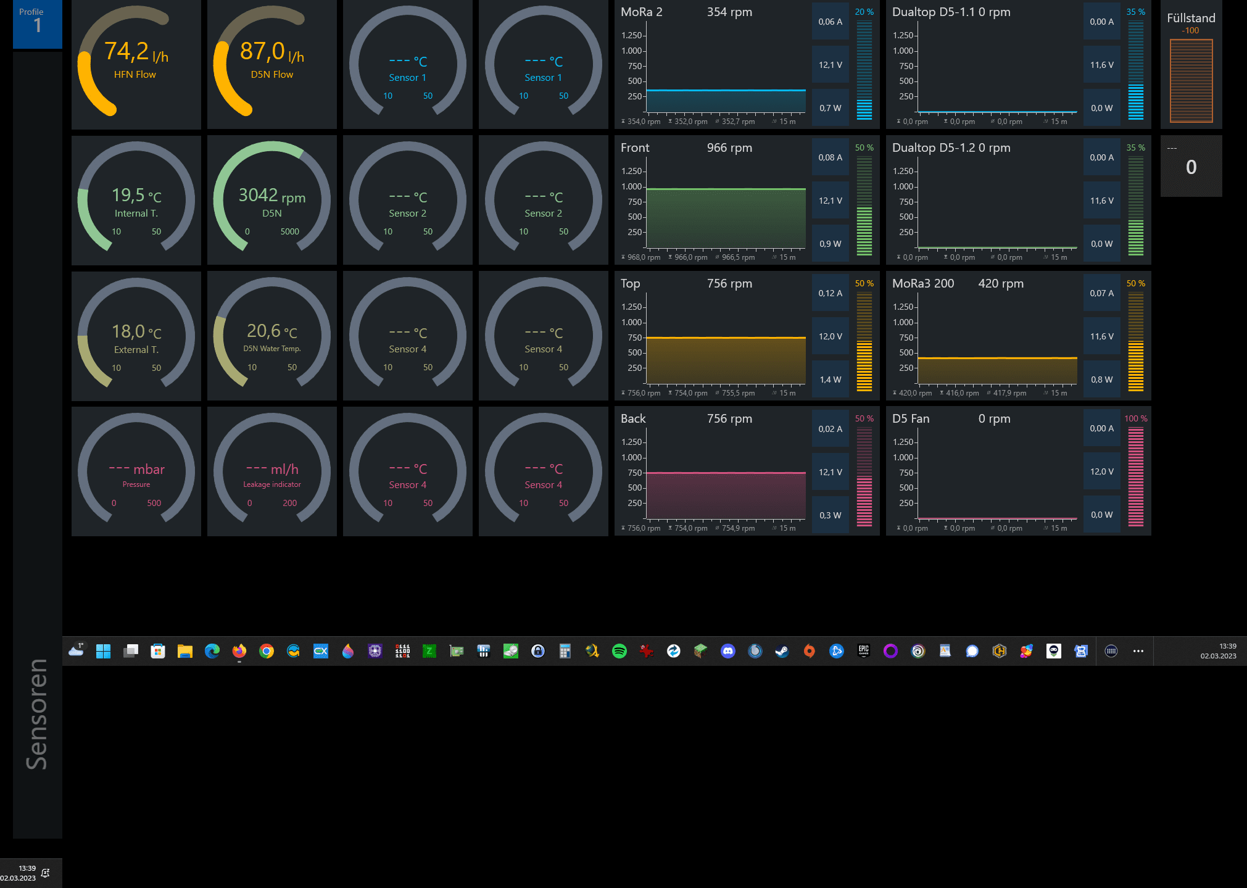Screen dimensions: 1247x888
Task: Click the Front fan 966 rpm value
Action: tap(729, 147)
